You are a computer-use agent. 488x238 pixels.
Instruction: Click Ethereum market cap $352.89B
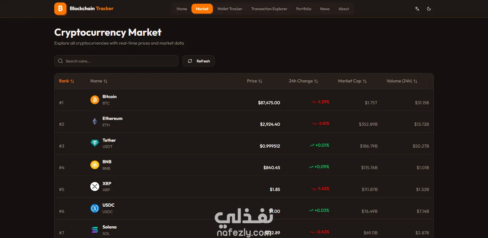[x=368, y=124]
